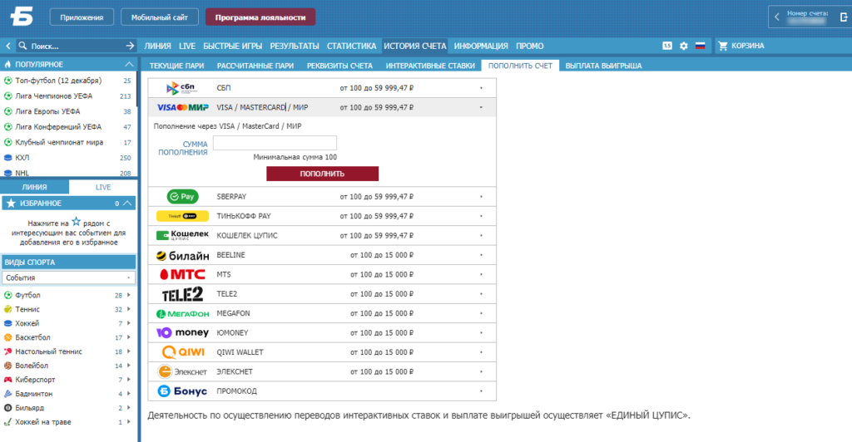The height and width of the screenshot is (442, 852).
Task: Open the События dropdown
Action: (x=68, y=277)
